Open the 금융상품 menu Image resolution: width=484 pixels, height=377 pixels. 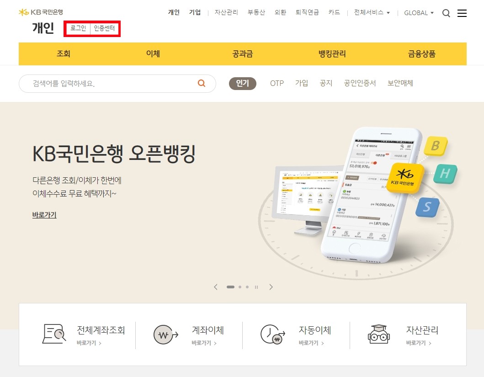[x=421, y=53]
